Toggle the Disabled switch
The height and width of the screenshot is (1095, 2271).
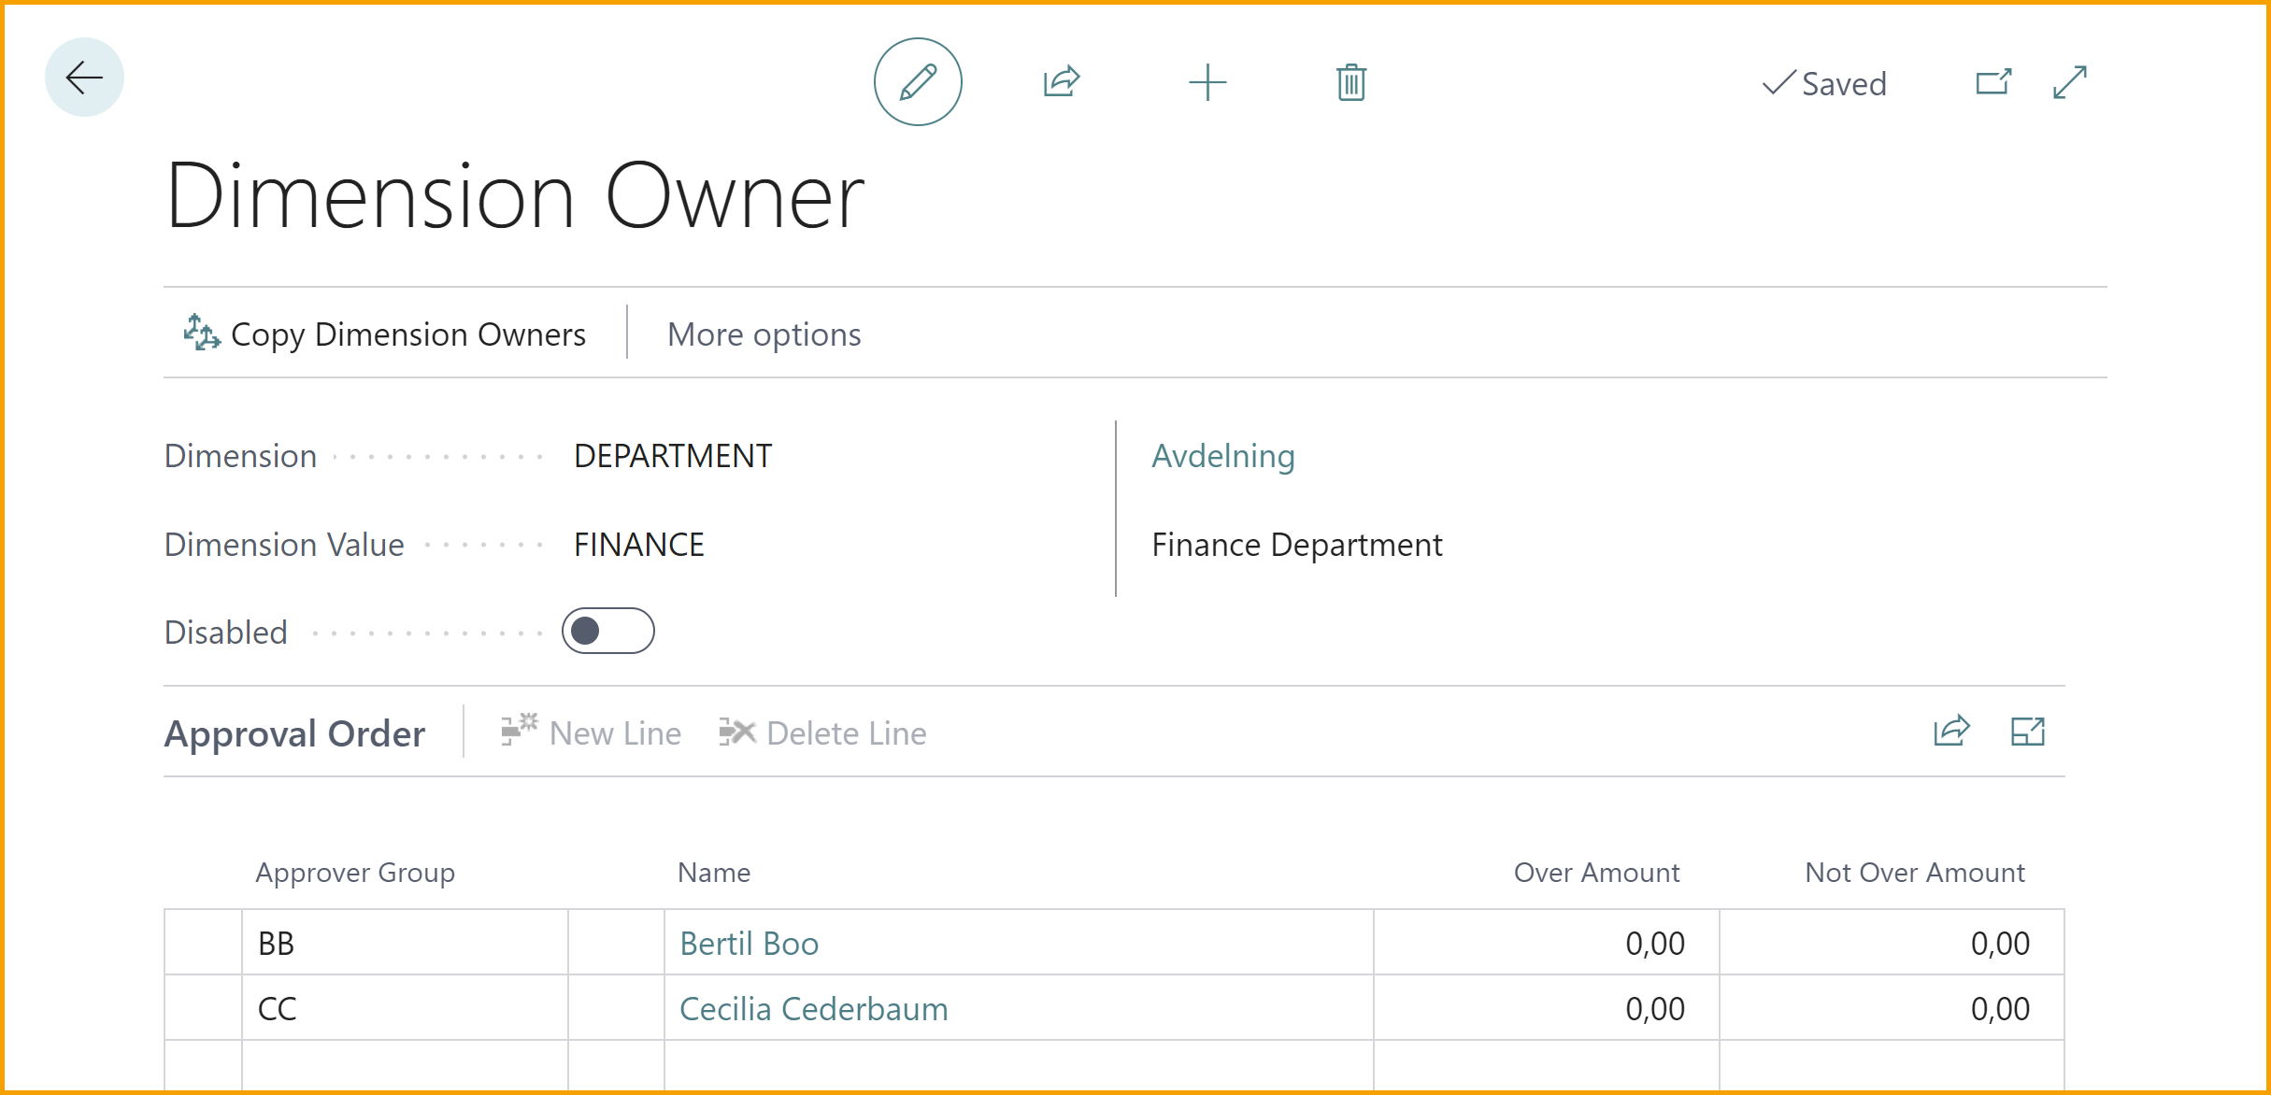(x=607, y=632)
